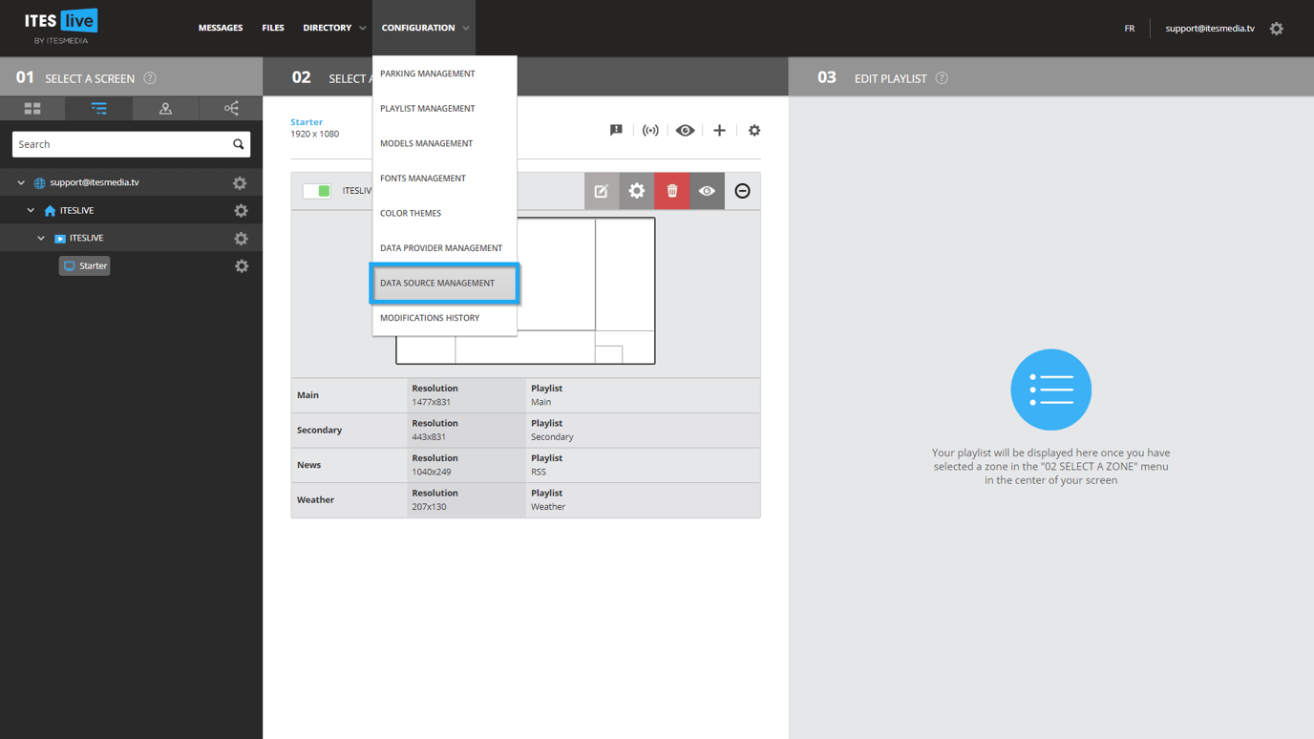Viewport: 1314px width, 739px height.
Task: Open the Messages menu
Action: (x=221, y=28)
